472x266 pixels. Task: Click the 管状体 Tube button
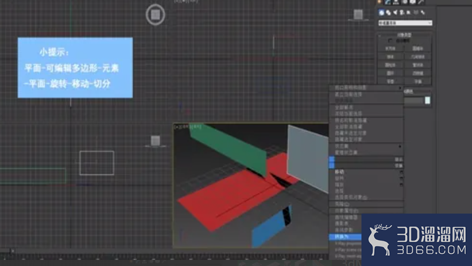click(x=418, y=65)
